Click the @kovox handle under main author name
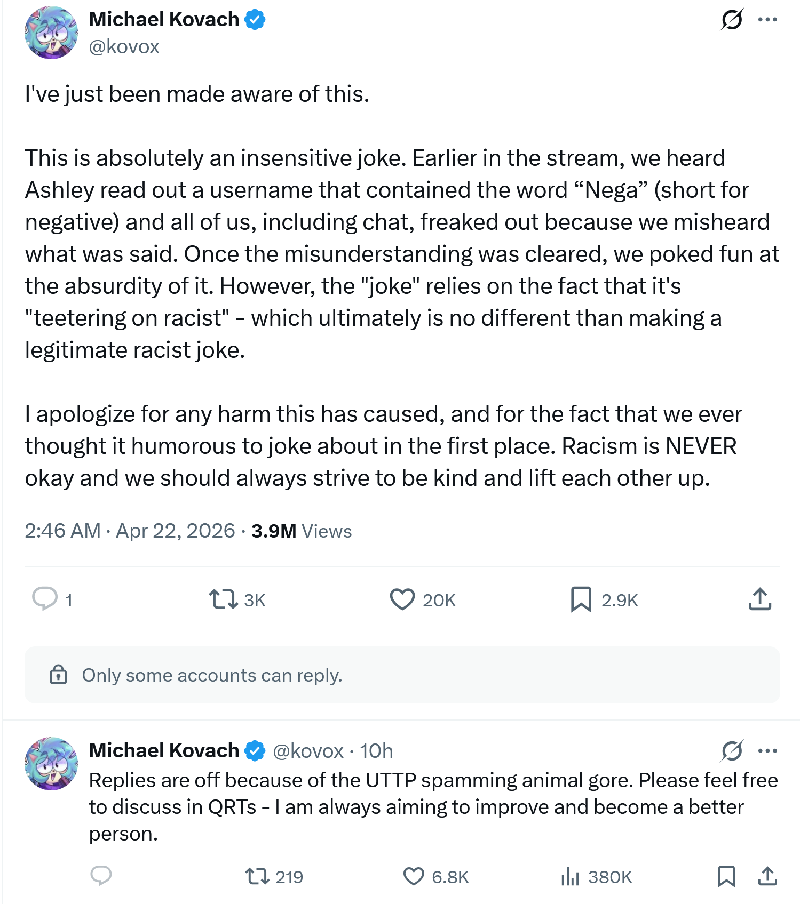The width and height of the screenshot is (800, 904). [124, 47]
